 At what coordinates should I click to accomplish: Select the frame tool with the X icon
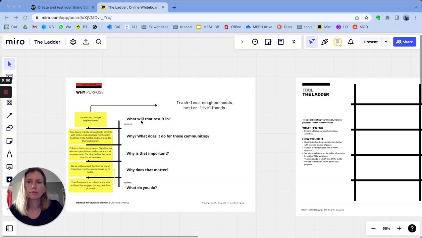[9, 102]
